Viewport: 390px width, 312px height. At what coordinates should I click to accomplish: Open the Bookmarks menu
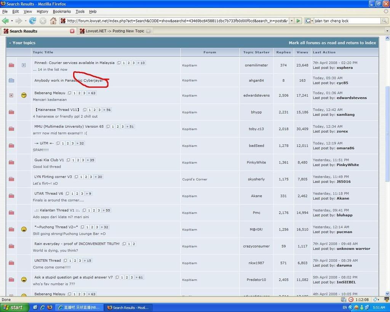[x=62, y=11]
